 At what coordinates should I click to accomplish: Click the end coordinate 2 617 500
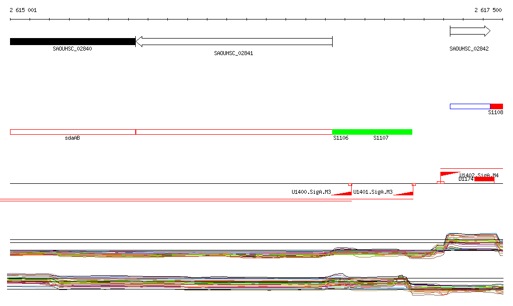(x=488, y=10)
